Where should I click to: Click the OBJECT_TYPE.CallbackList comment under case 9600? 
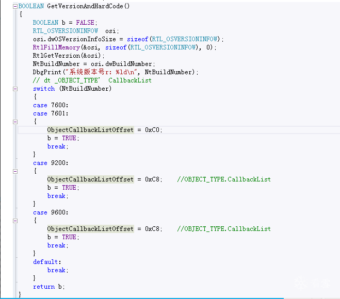(x=224, y=229)
